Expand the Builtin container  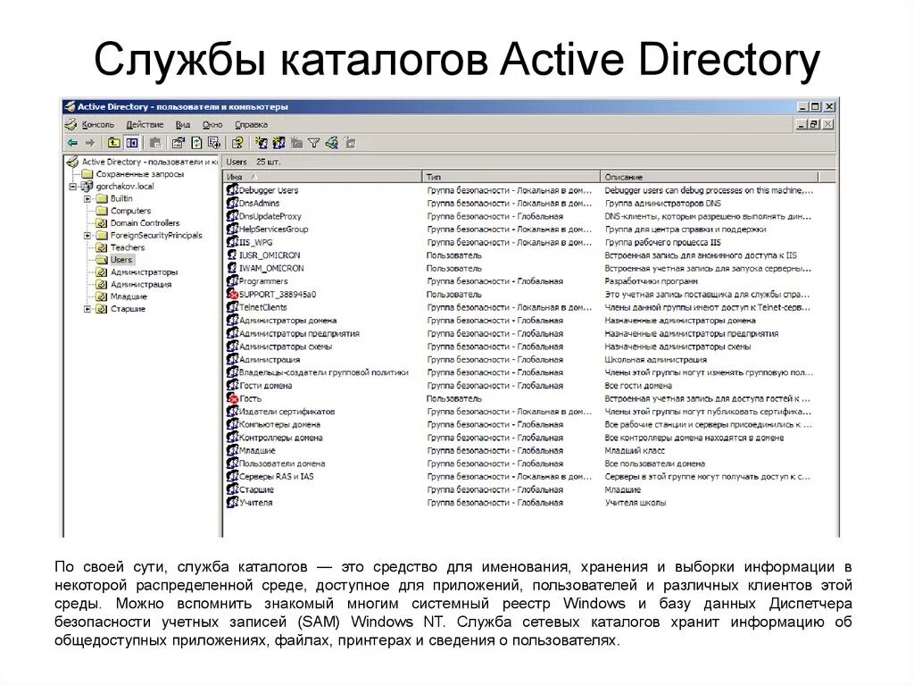87,199
